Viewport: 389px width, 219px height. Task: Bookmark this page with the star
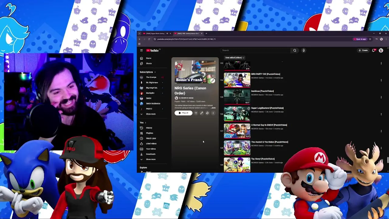[370, 39]
